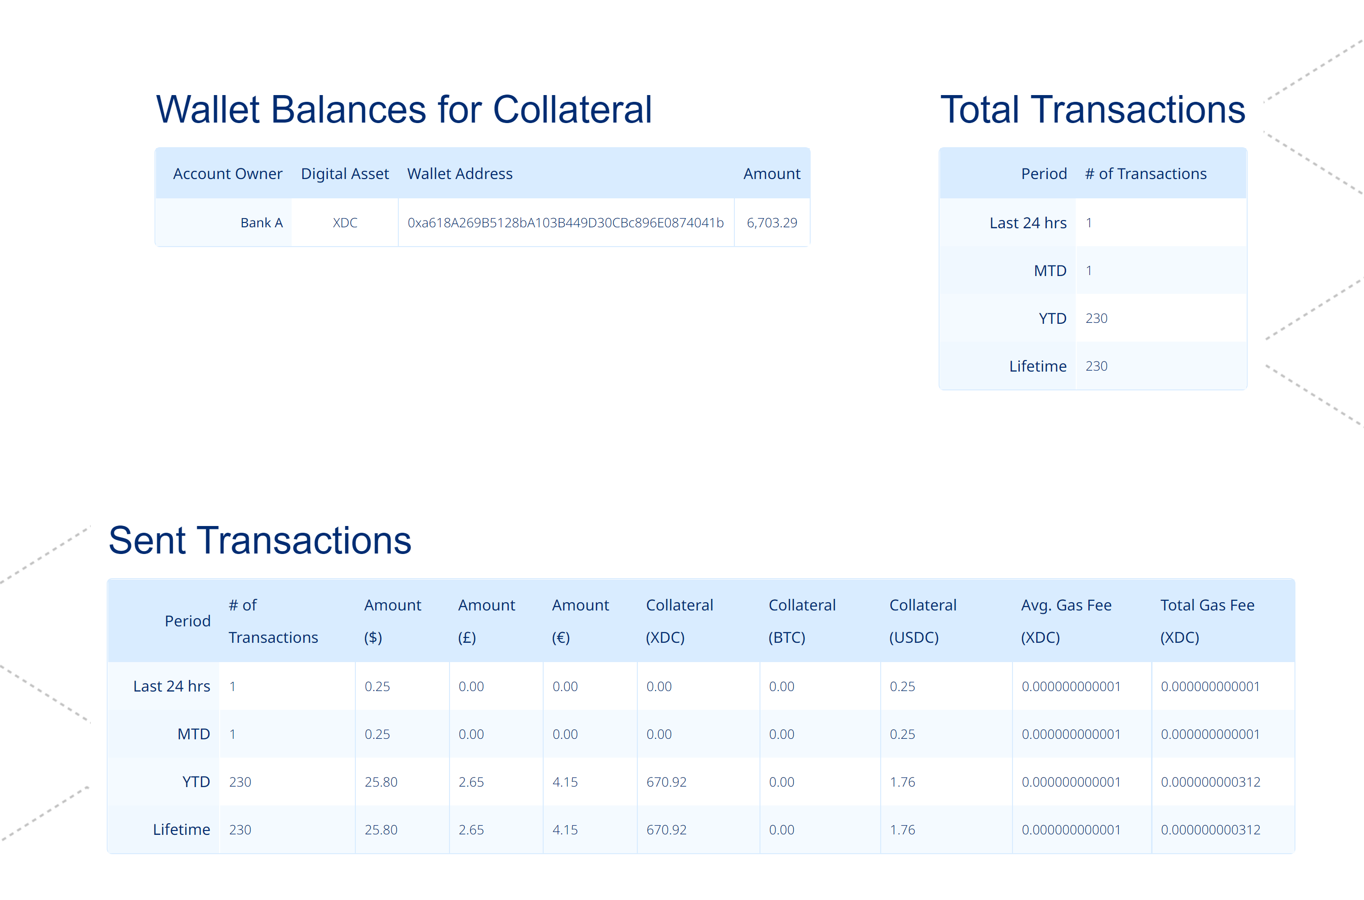Click Amount (€) column header
Viewport: 1364px width, 900px height.
tap(581, 621)
